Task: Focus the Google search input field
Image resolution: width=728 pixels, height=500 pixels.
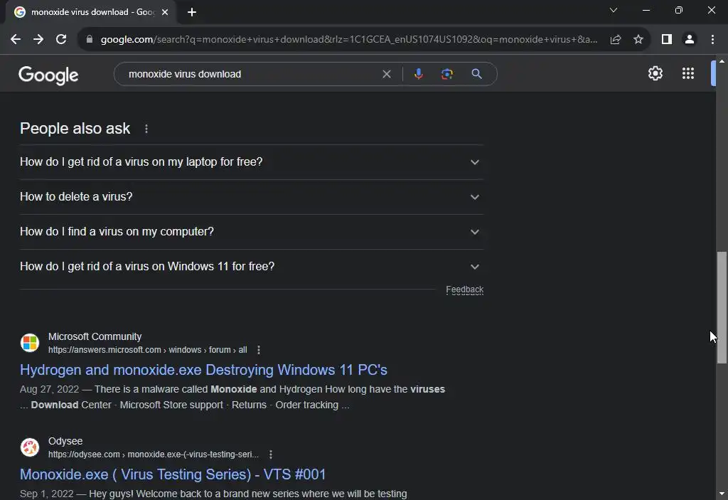Action: (251, 74)
